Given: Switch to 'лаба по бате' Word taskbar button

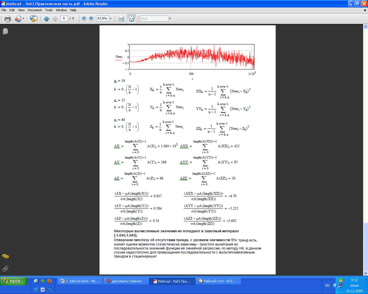Looking at the screenshot, I should coord(80,281).
